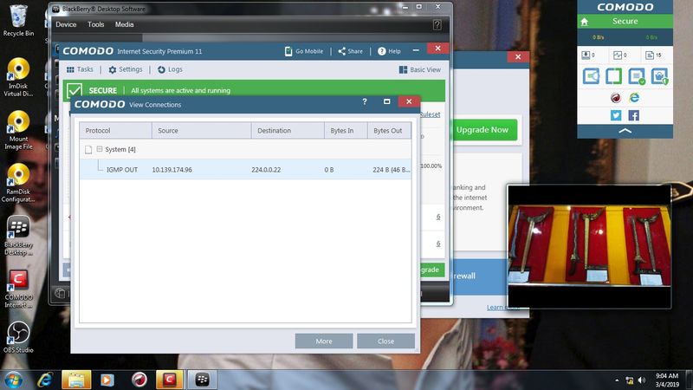This screenshot has height=390, width=693.
Task: Open the Ruleset link
Action: (x=430, y=114)
